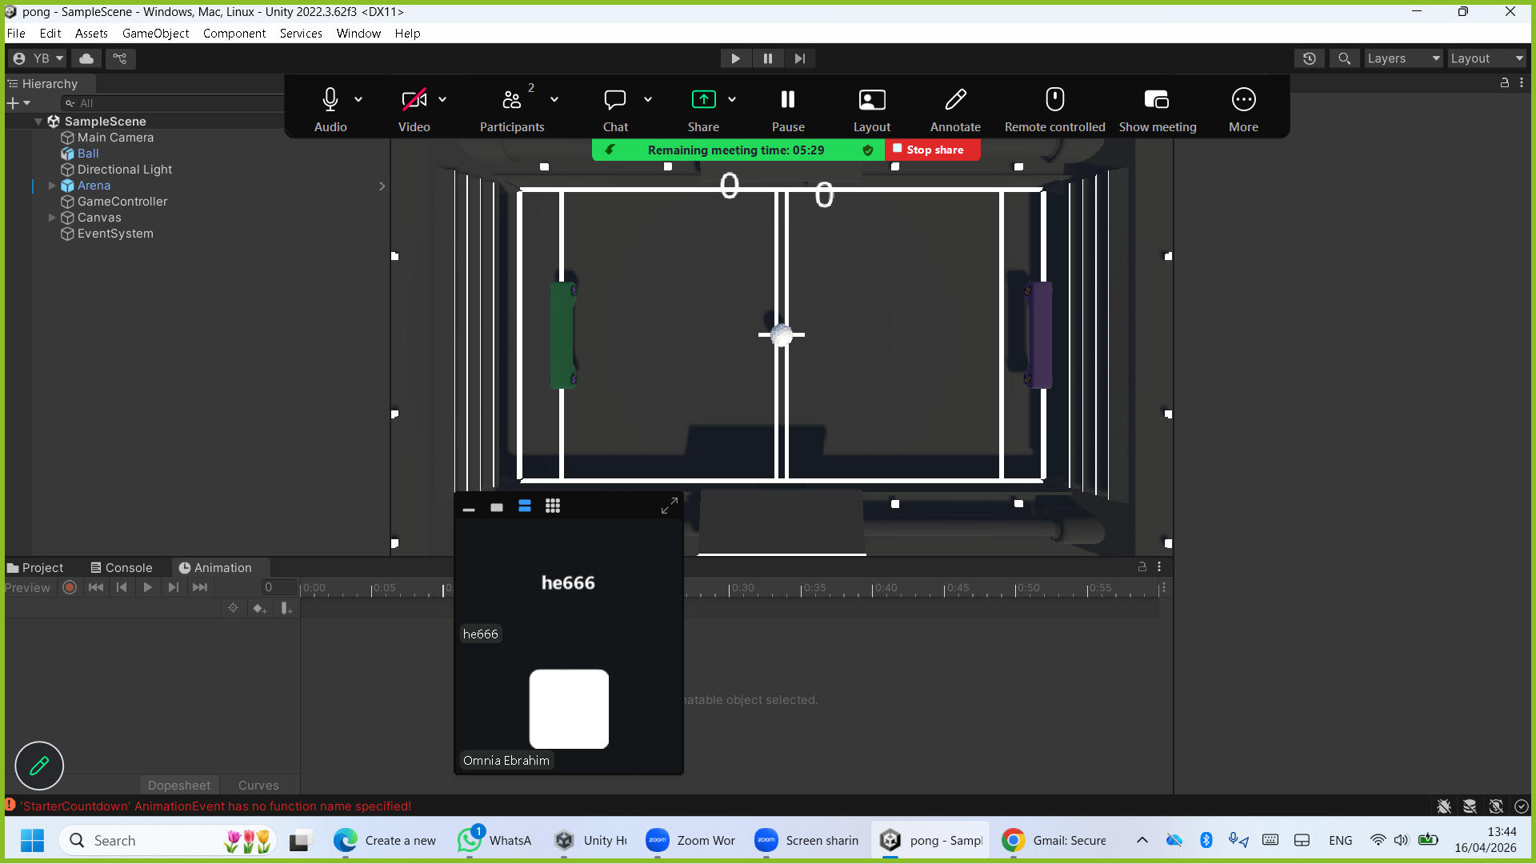Click the Hierarchy search field
Image resolution: width=1536 pixels, height=864 pixels.
(176, 103)
